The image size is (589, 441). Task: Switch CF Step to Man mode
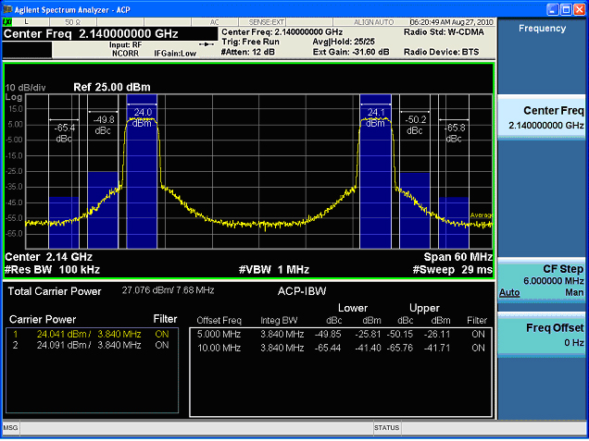pyautogui.click(x=574, y=292)
